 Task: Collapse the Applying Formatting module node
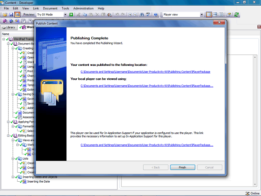coord(8,122)
